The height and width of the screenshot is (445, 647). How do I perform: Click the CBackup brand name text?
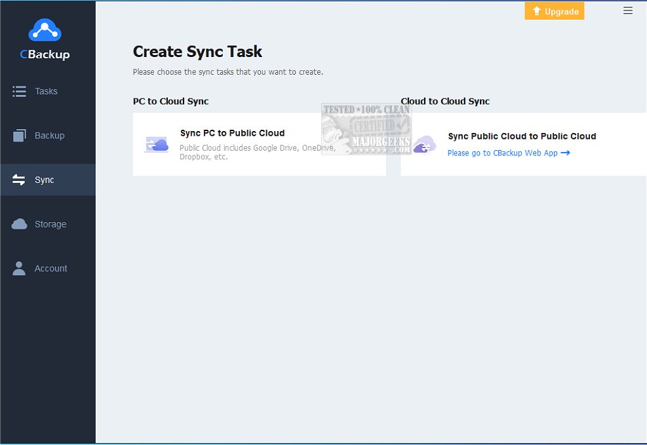45,54
